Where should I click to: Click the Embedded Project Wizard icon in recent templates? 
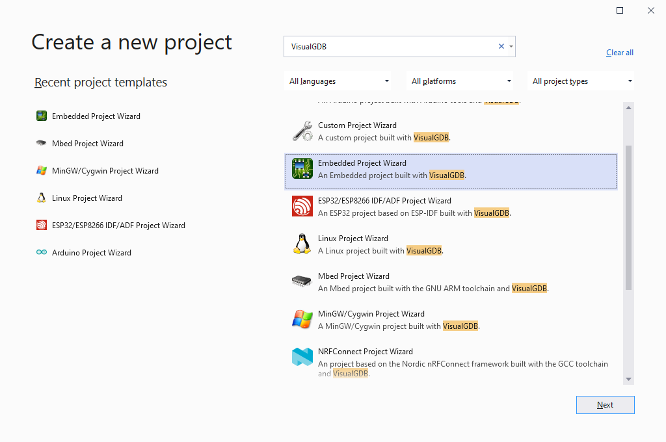click(41, 116)
